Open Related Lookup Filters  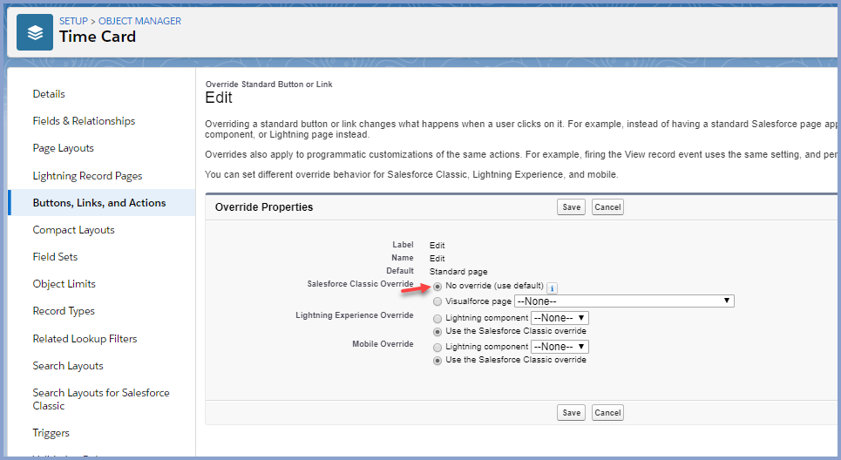(85, 339)
